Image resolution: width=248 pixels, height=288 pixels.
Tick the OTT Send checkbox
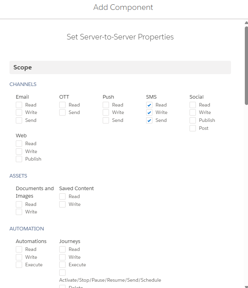click(62, 112)
